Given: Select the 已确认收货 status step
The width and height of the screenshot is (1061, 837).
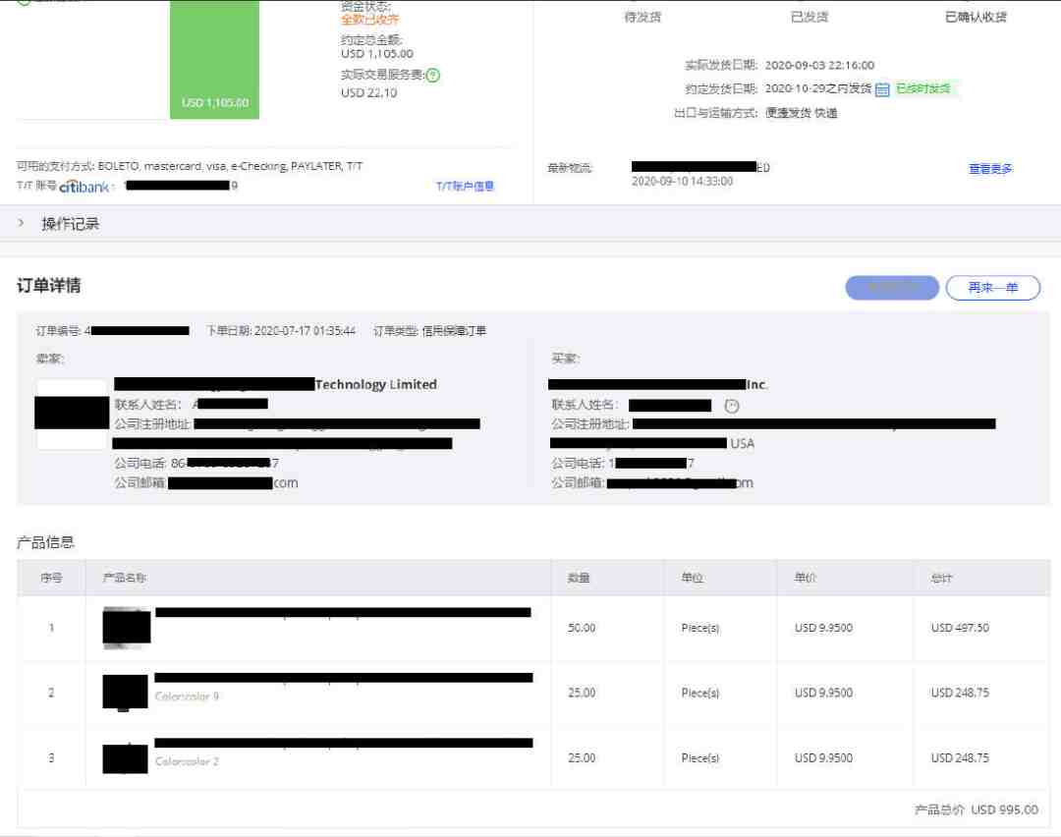Looking at the screenshot, I should point(976,17).
